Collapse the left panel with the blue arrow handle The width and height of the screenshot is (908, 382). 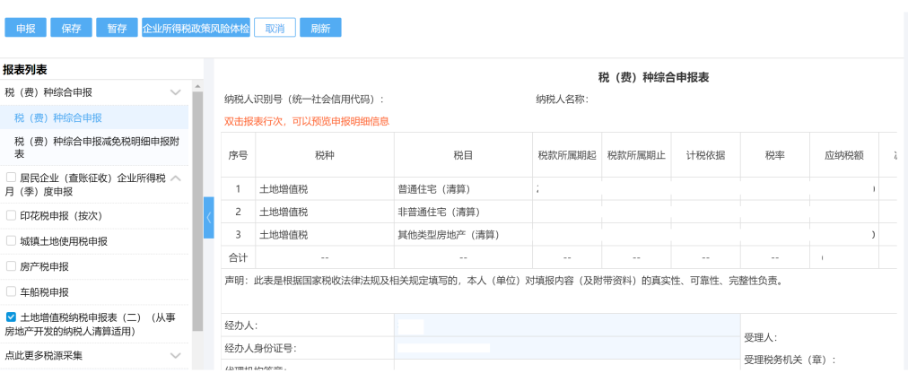click(x=208, y=218)
